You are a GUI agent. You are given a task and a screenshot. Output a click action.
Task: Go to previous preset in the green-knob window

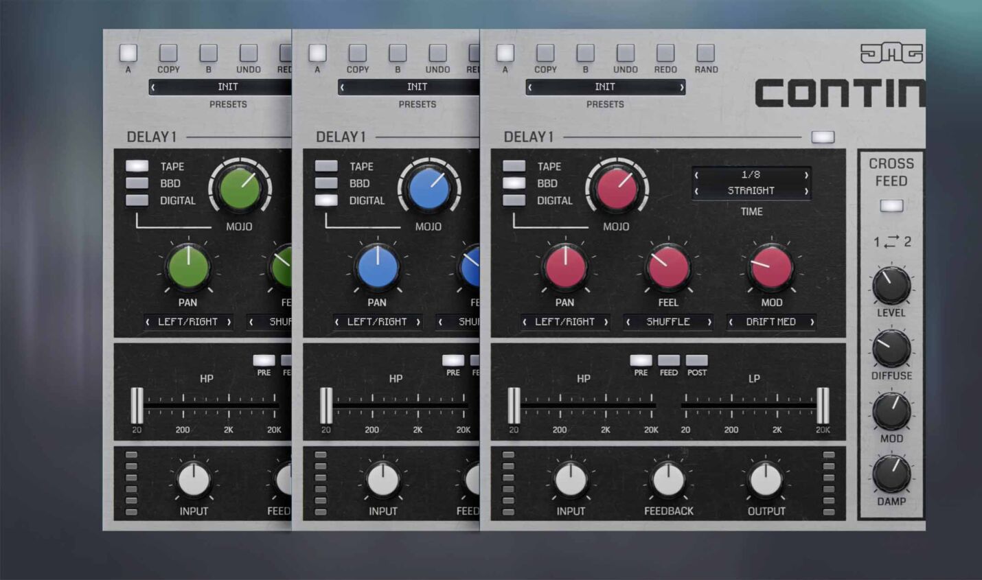[x=153, y=87]
